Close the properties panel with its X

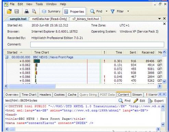click(x=164, y=24)
